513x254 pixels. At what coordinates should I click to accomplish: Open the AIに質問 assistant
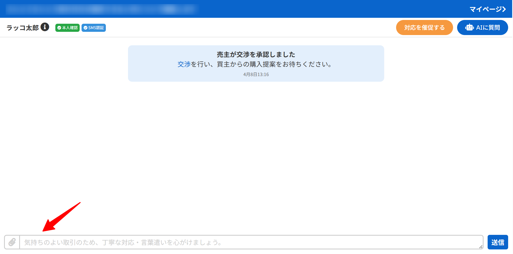(x=482, y=28)
